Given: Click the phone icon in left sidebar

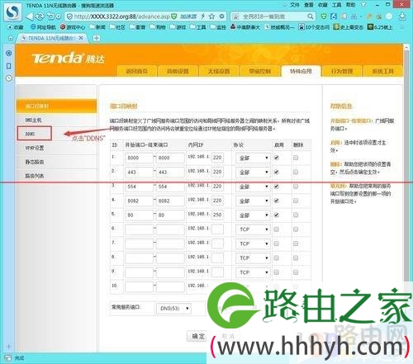Looking at the screenshot, I should pos(9,66).
